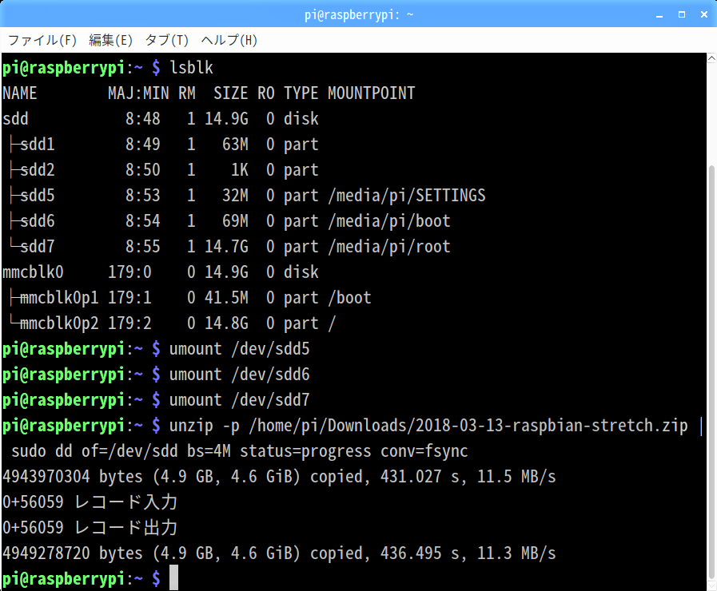Open the ファイル(F) menu
717x591 pixels.
coord(42,40)
